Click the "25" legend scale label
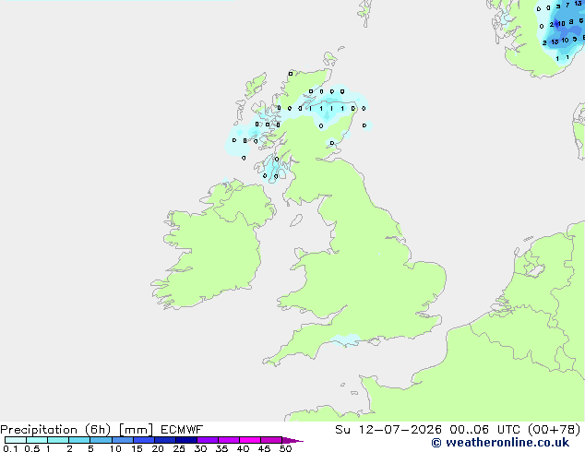585x452 pixels. point(179,448)
